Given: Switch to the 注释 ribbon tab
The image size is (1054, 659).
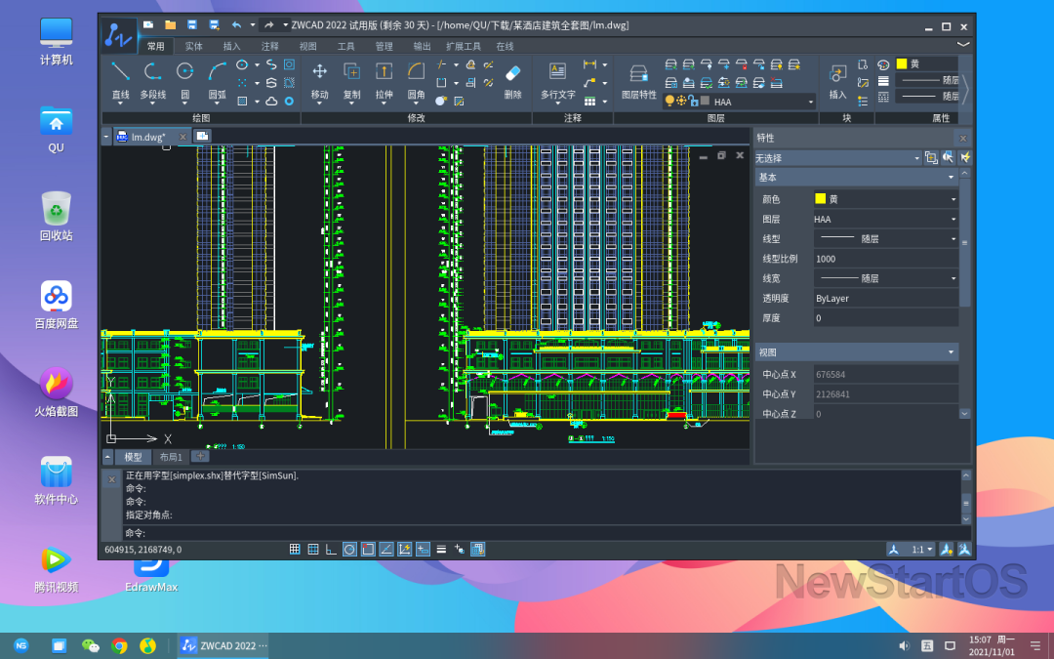Looking at the screenshot, I should coord(269,46).
